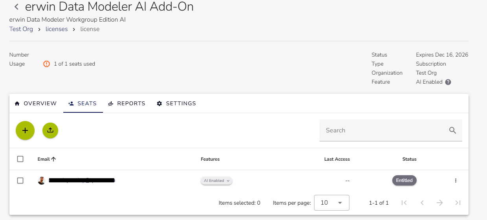Click the green add seat plus button
The width and height of the screenshot is (487, 220).
click(25, 130)
